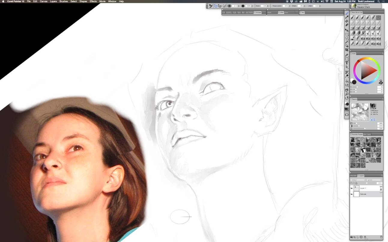Click the delete layer trash icon

pyautogui.click(x=381, y=237)
